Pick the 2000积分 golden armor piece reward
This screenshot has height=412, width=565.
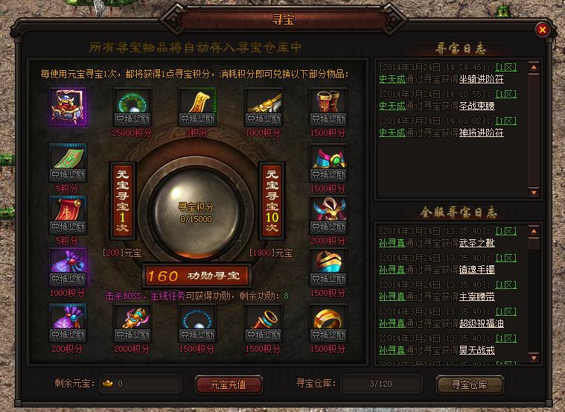pos(133,323)
